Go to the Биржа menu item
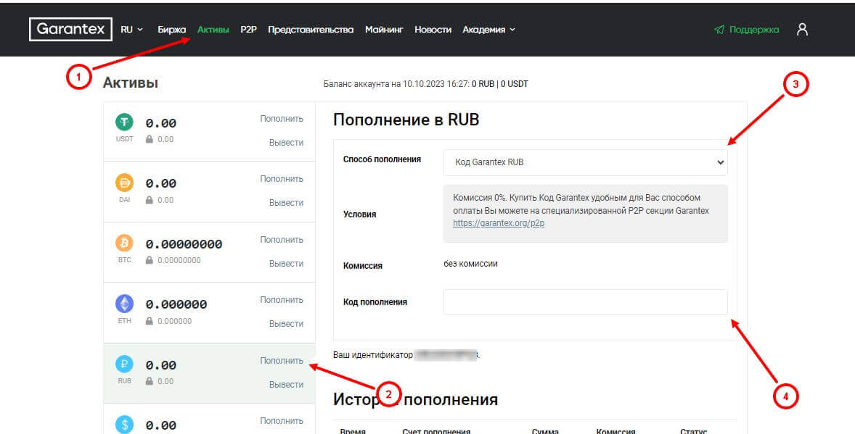The height and width of the screenshot is (434, 855). [x=172, y=30]
